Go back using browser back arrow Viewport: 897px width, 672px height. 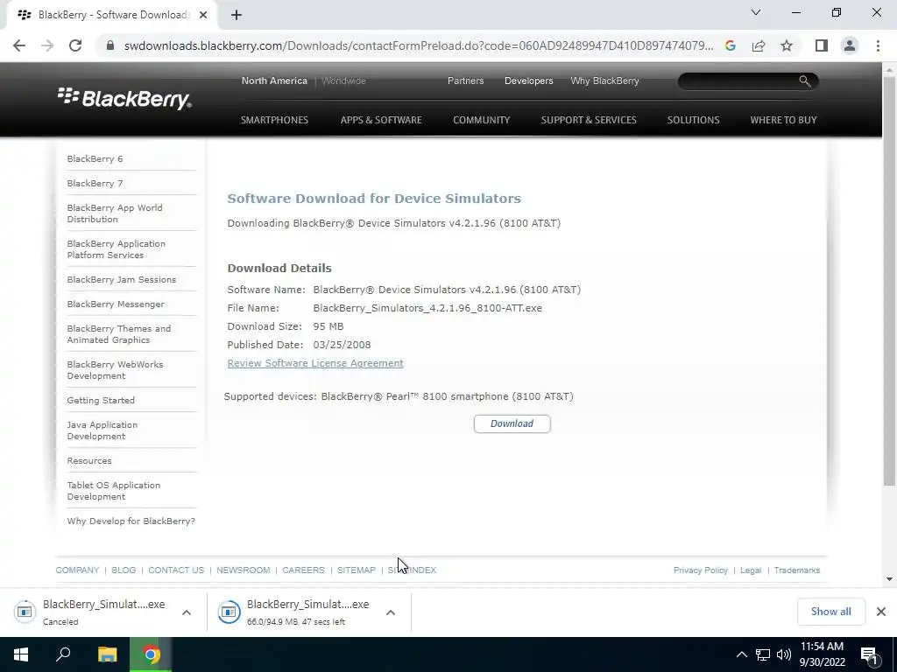(19, 45)
